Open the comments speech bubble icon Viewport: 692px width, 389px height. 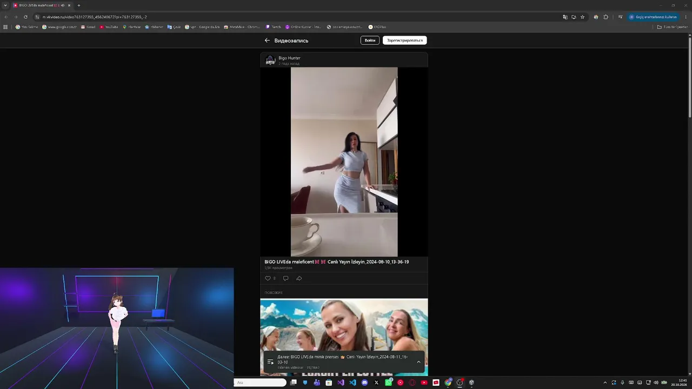[x=285, y=278]
